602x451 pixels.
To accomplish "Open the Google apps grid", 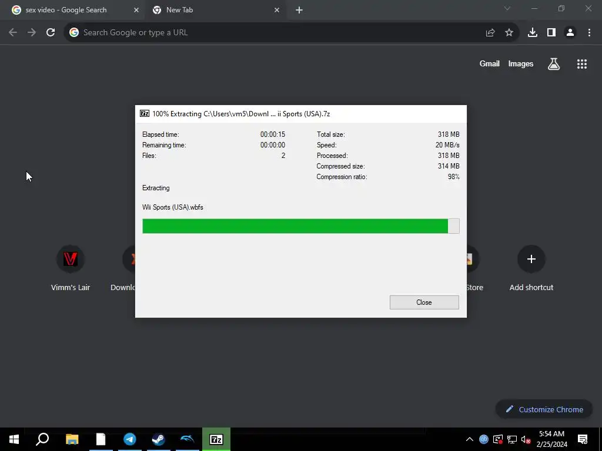I will pyautogui.click(x=582, y=64).
